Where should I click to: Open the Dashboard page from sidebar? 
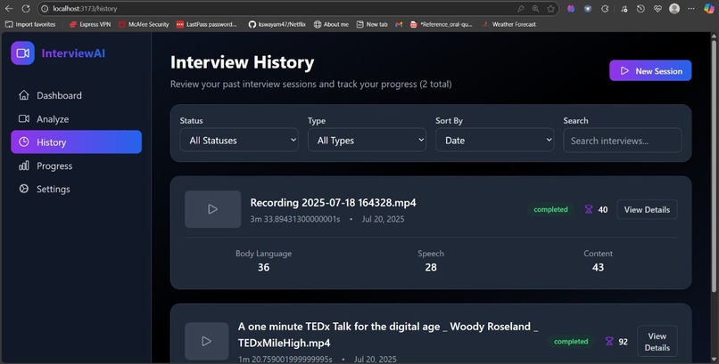(x=76, y=95)
